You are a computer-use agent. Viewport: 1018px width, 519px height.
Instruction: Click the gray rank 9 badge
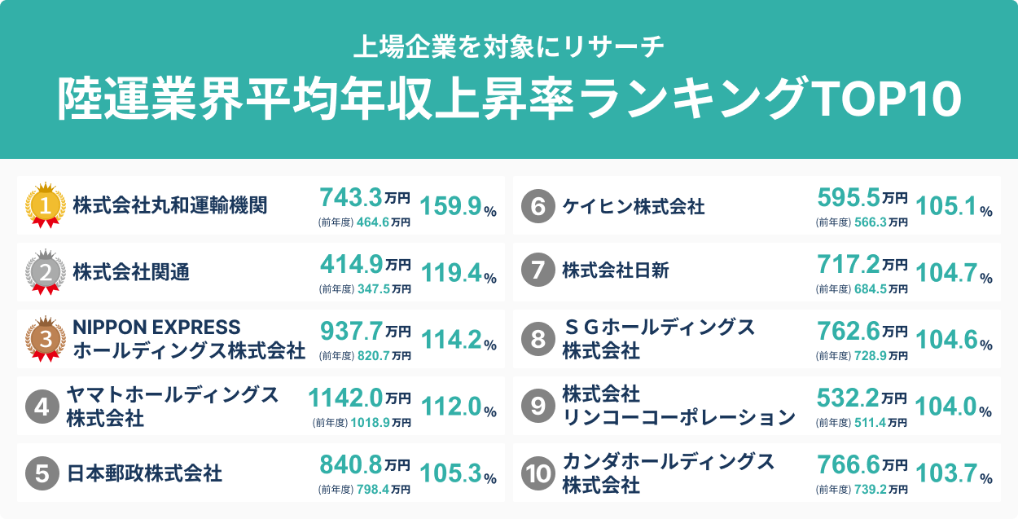point(538,406)
